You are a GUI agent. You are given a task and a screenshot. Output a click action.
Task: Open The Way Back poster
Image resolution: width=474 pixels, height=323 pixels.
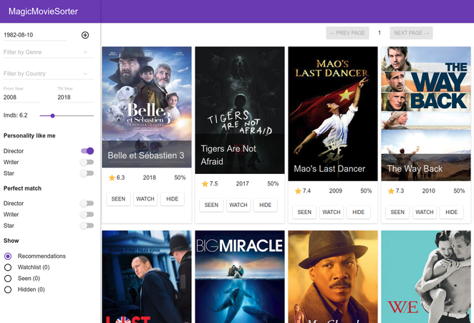coord(426,114)
